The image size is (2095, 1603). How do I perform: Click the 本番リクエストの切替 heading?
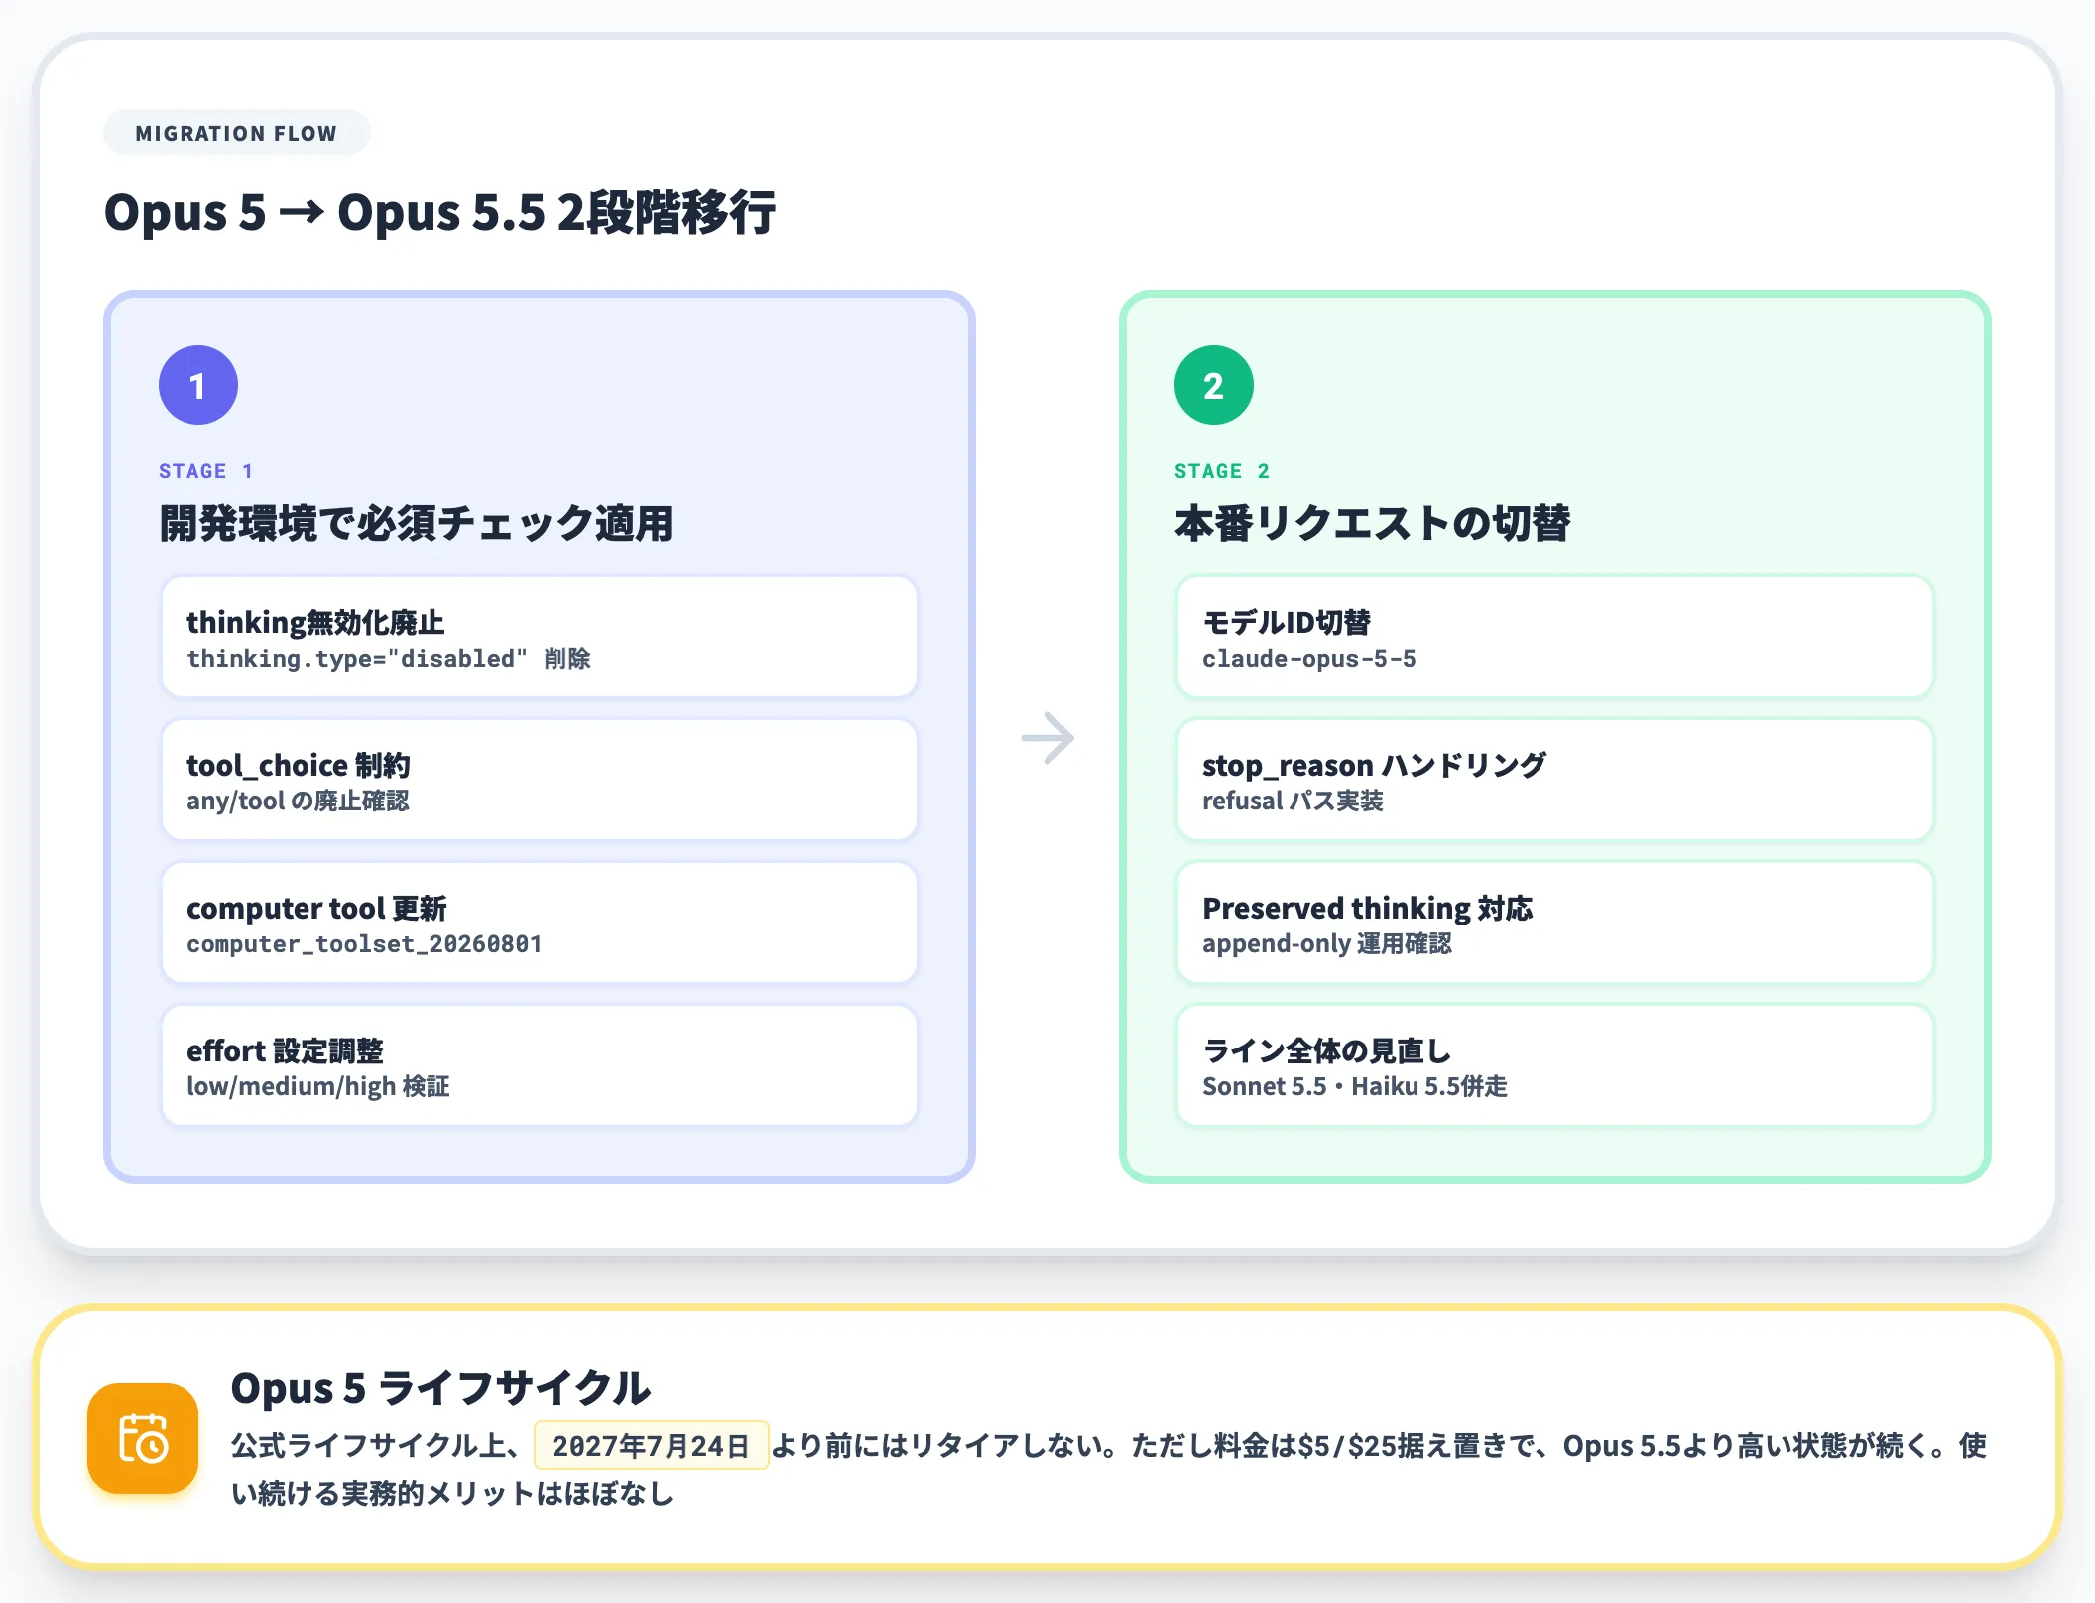(1372, 523)
